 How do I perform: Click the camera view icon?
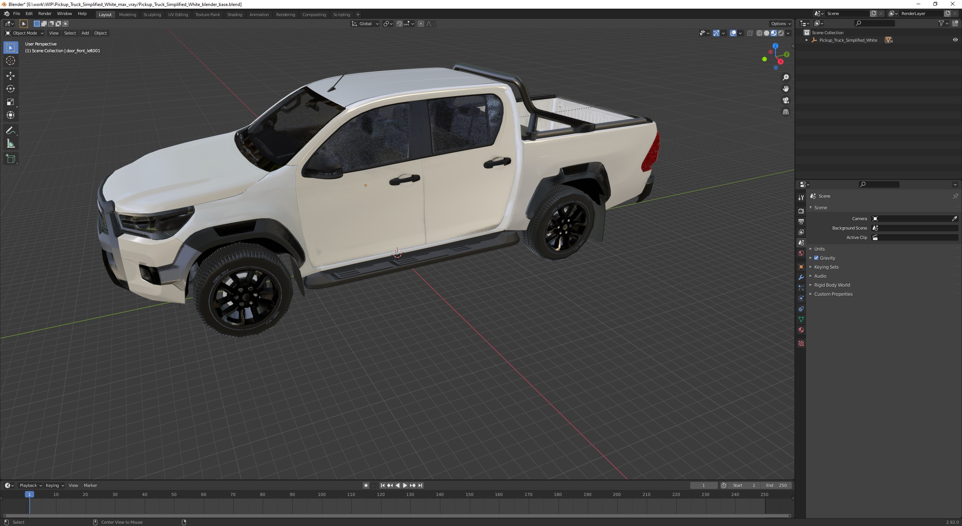pyautogui.click(x=785, y=100)
